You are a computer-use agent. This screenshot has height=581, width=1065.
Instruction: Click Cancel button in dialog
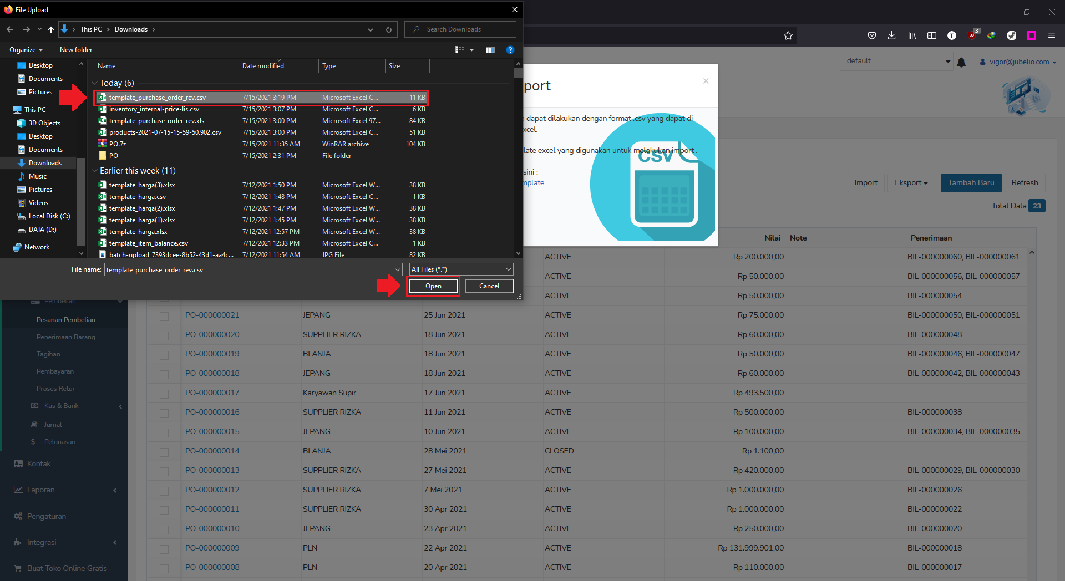coord(489,286)
